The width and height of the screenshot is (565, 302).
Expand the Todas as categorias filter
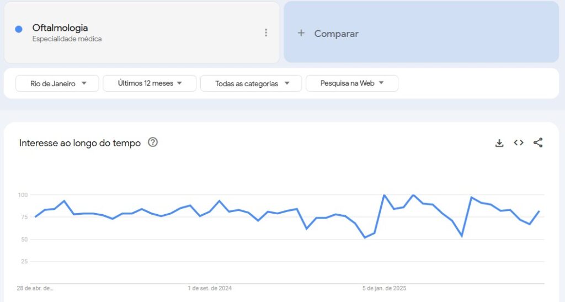tap(251, 83)
